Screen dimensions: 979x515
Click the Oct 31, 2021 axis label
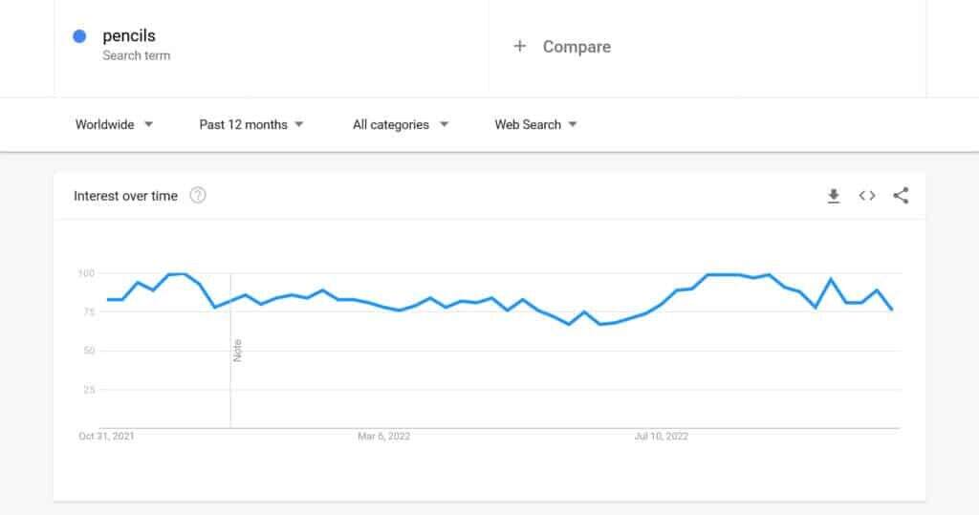click(106, 437)
